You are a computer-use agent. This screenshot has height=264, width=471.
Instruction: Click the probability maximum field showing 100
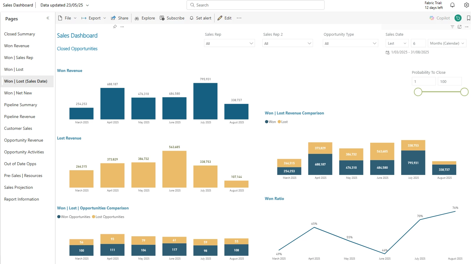450,81
